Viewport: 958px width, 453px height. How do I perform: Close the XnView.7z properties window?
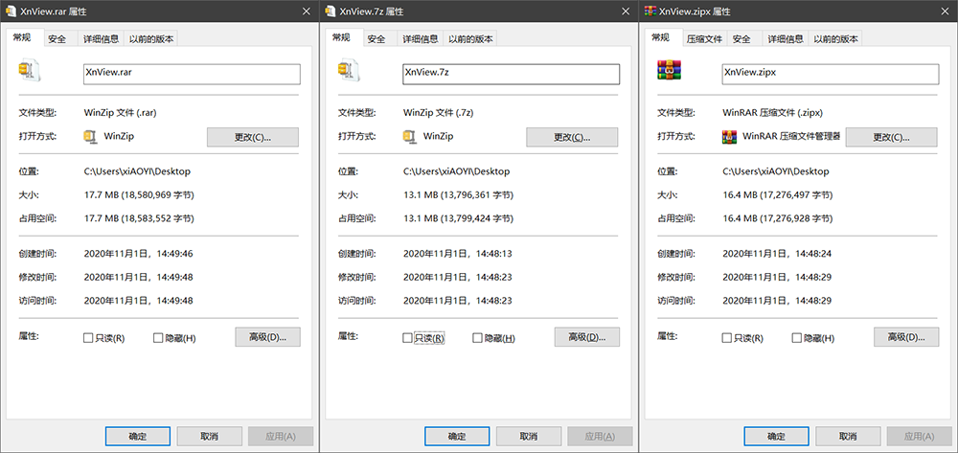pyautogui.click(x=626, y=11)
